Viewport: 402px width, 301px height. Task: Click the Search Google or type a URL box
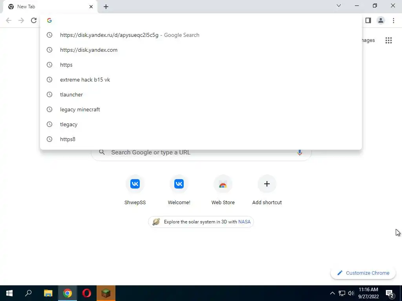click(201, 152)
